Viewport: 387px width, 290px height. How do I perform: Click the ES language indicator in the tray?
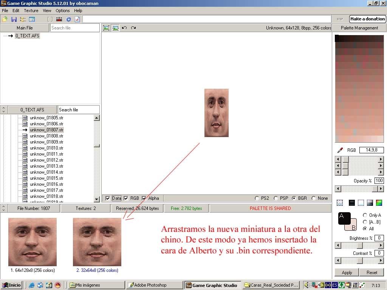334,285
